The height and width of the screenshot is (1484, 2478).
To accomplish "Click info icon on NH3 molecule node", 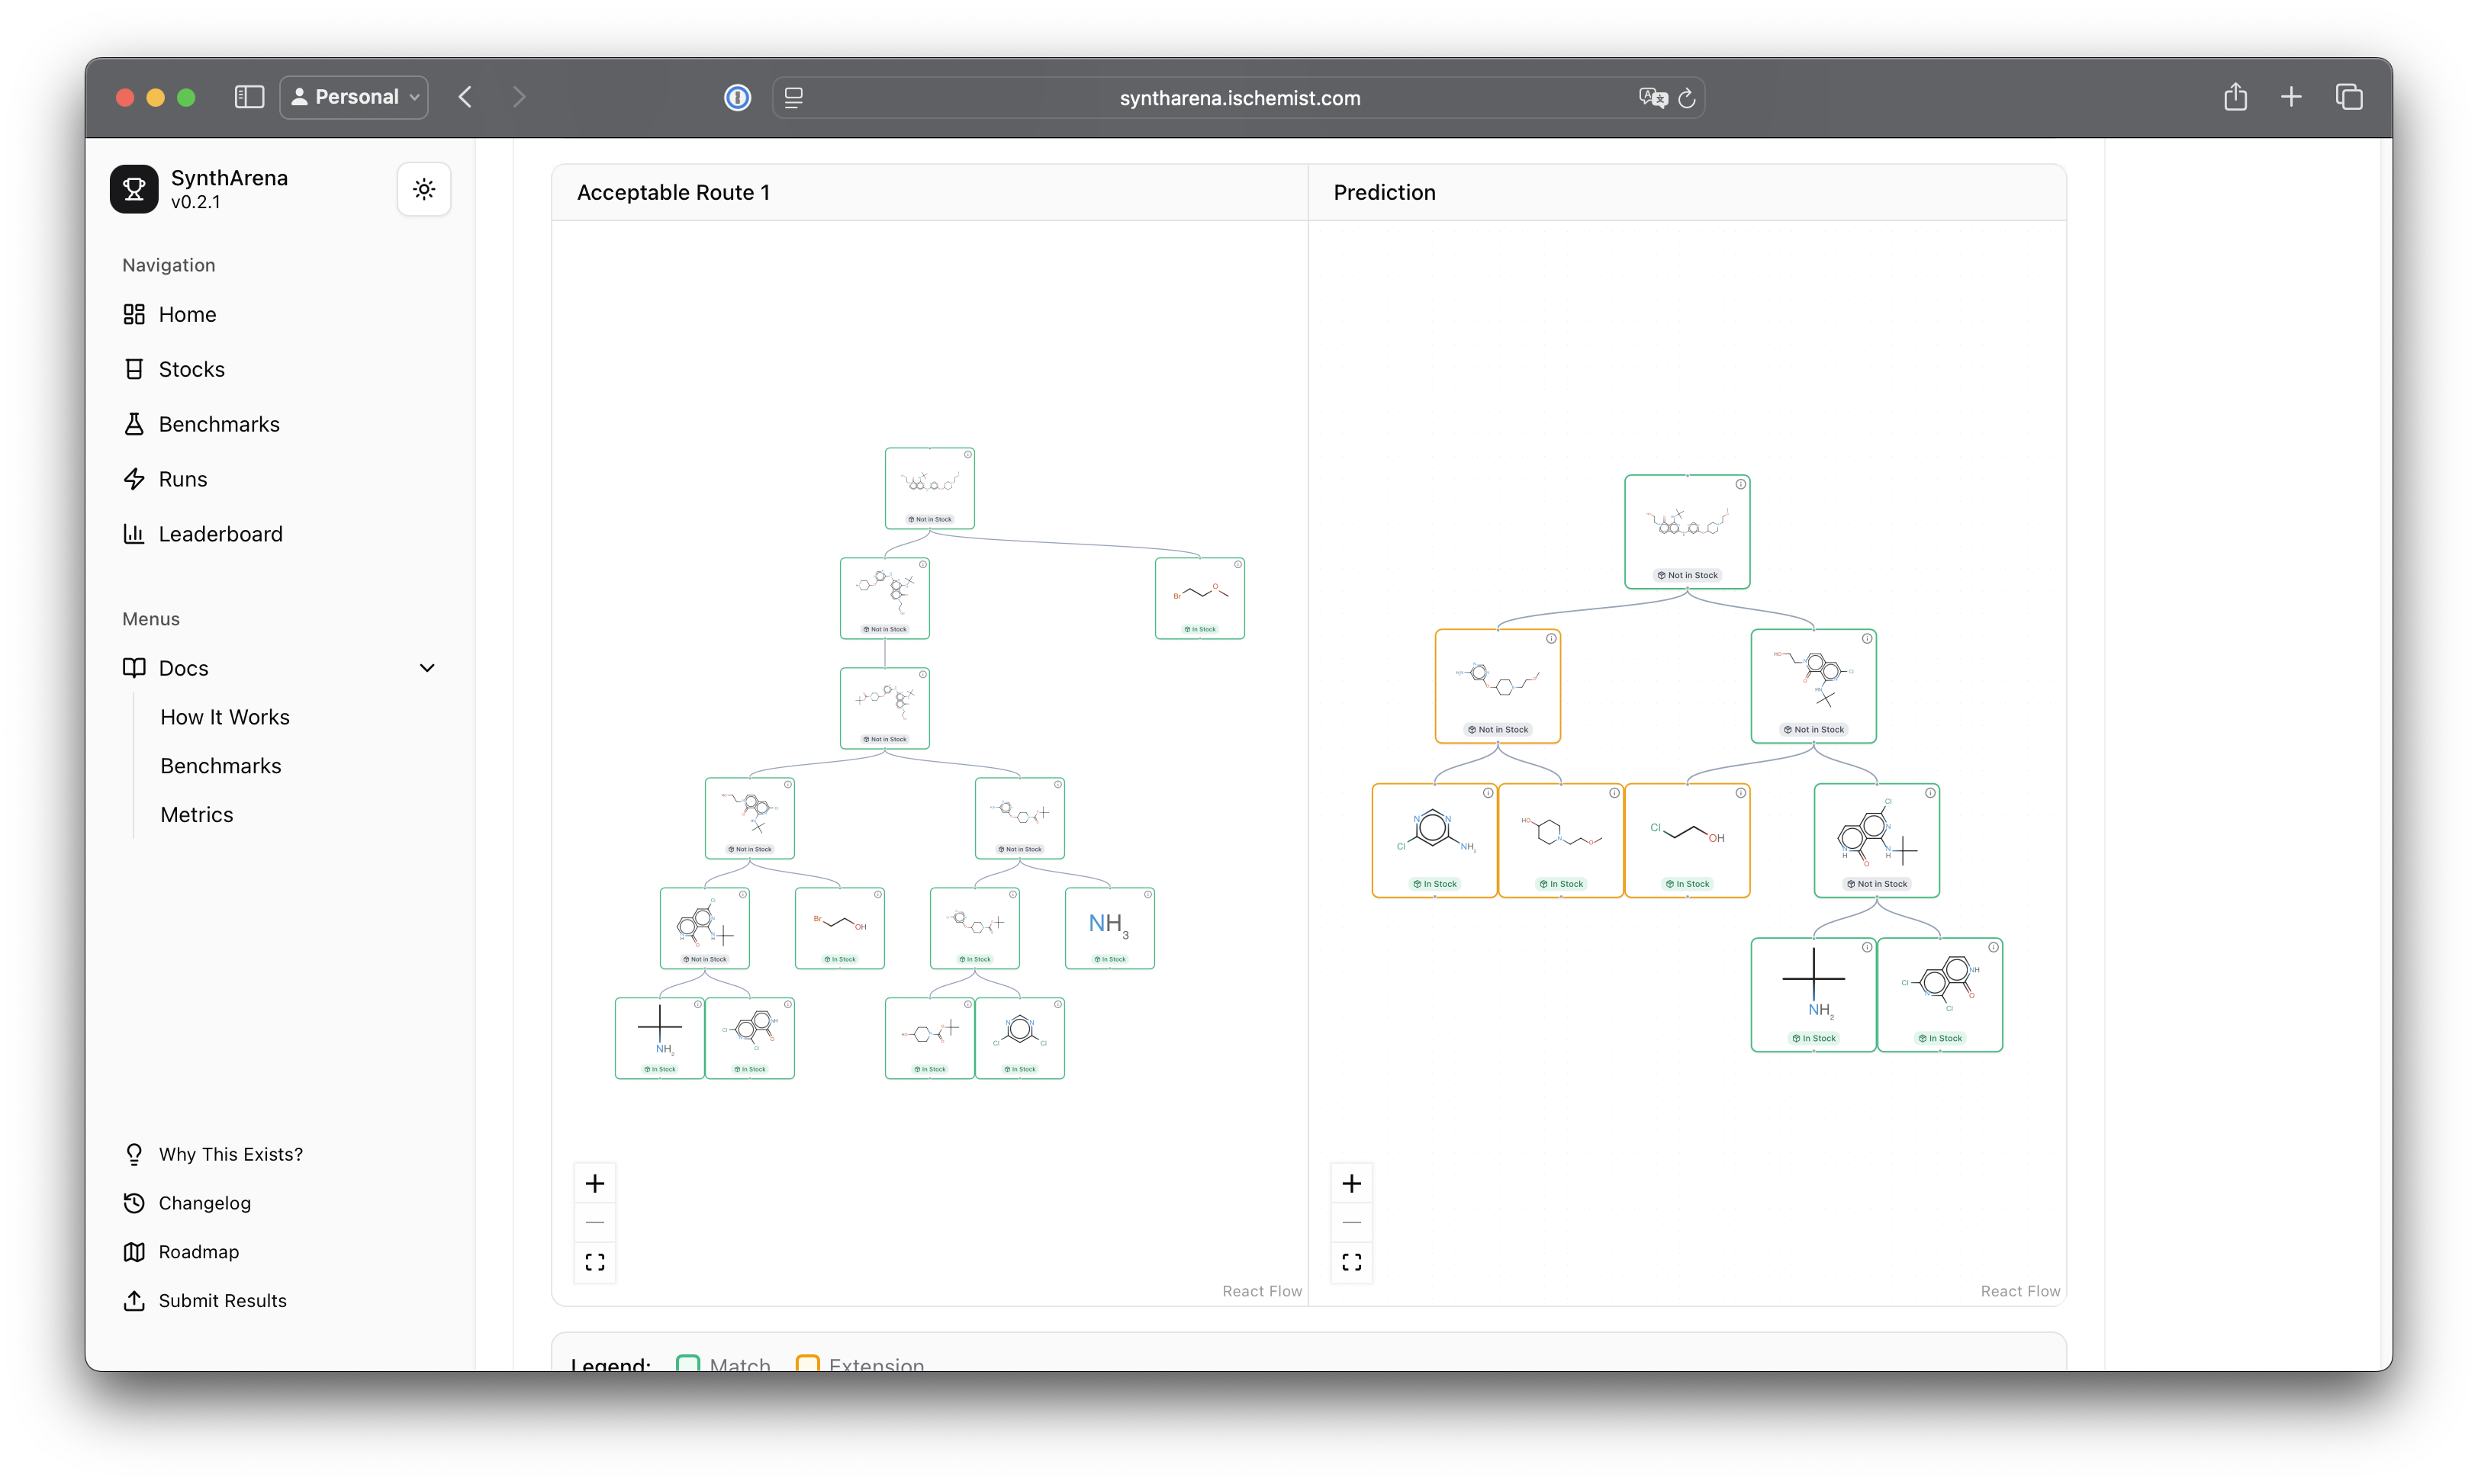I will pyautogui.click(x=1147, y=894).
